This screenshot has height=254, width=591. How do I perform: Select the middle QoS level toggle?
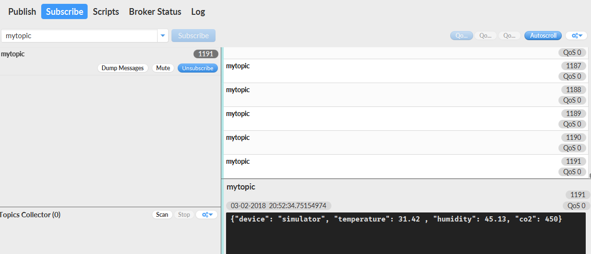485,36
